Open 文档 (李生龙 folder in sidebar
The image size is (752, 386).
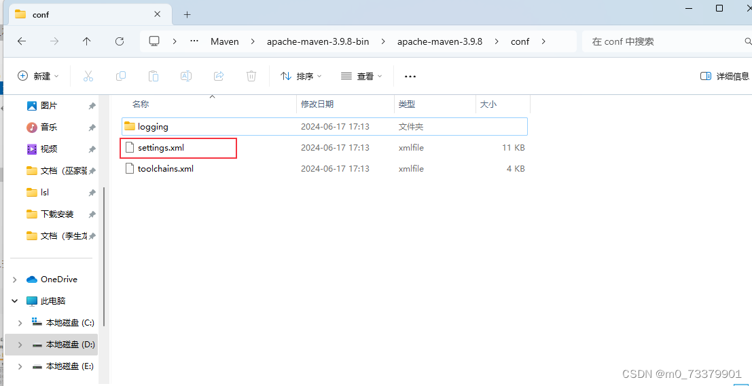(x=63, y=235)
